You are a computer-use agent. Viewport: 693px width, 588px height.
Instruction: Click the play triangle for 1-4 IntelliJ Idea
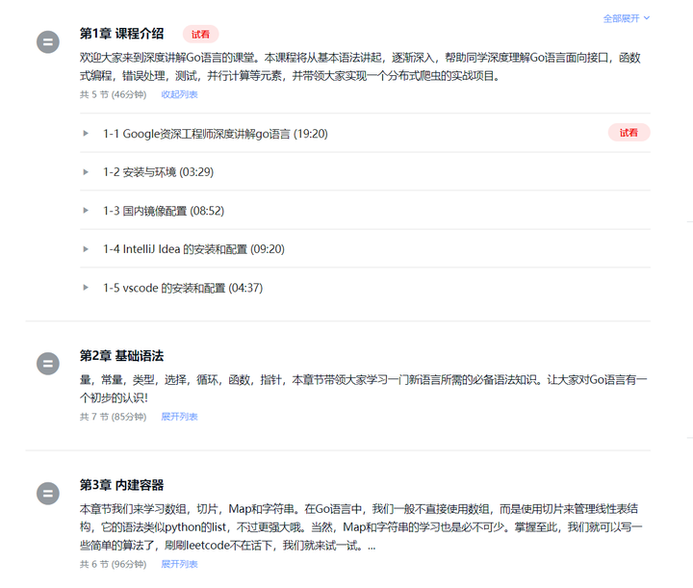[x=86, y=249]
